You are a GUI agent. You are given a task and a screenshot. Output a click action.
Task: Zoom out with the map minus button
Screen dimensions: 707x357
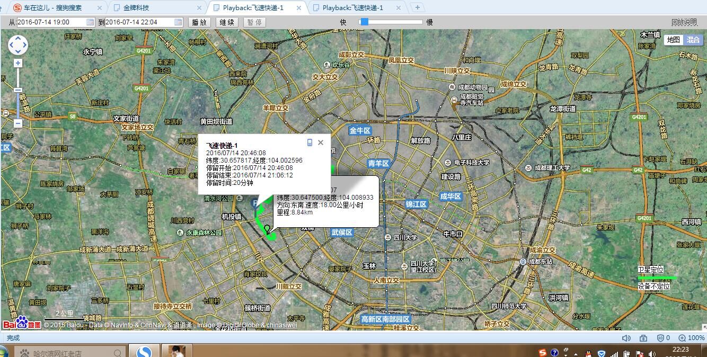pyautogui.click(x=18, y=123)
